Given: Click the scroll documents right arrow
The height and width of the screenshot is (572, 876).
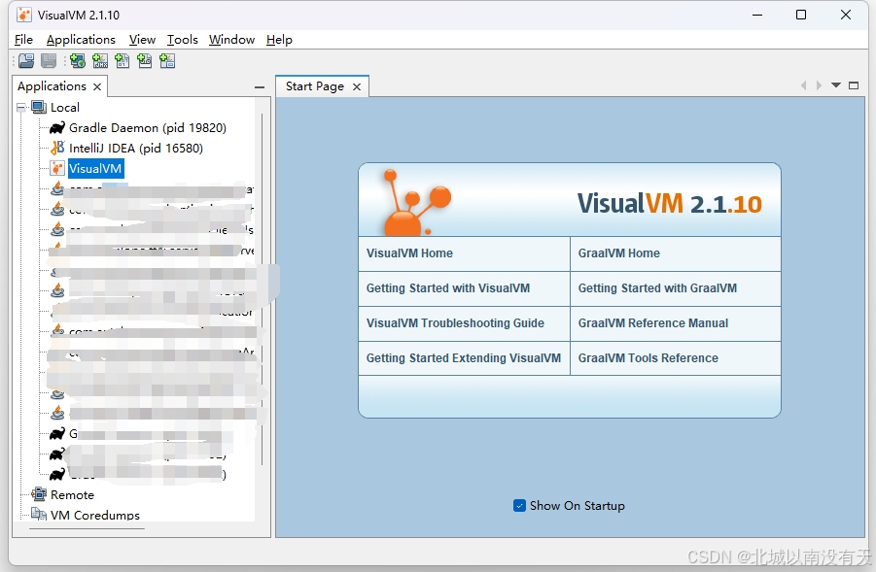Looking at the screenshot, I should [819, 85].
